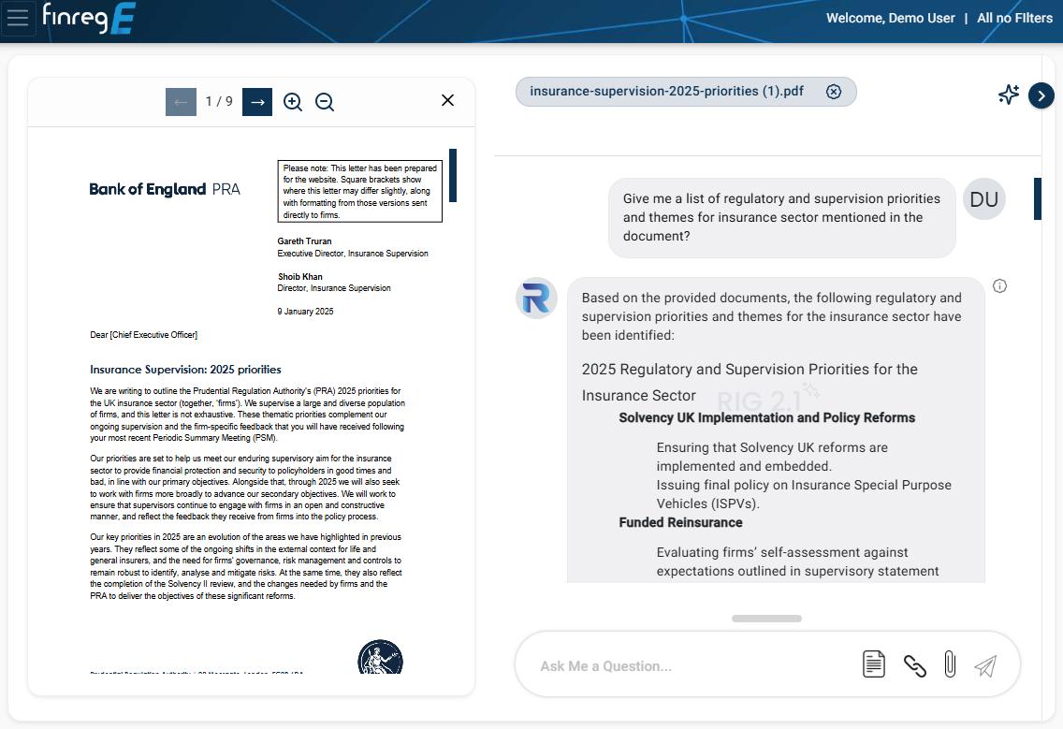Screen dimensions: 1063x729
Task: Click the horizontal drag handle above input
Action: point(766,619)
